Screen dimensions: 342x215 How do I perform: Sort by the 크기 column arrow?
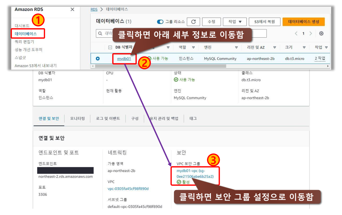point(304,48)
